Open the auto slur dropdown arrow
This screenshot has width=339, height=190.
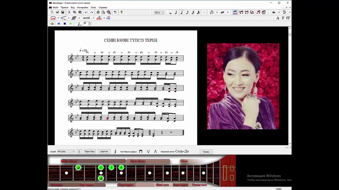pos(58,18)
